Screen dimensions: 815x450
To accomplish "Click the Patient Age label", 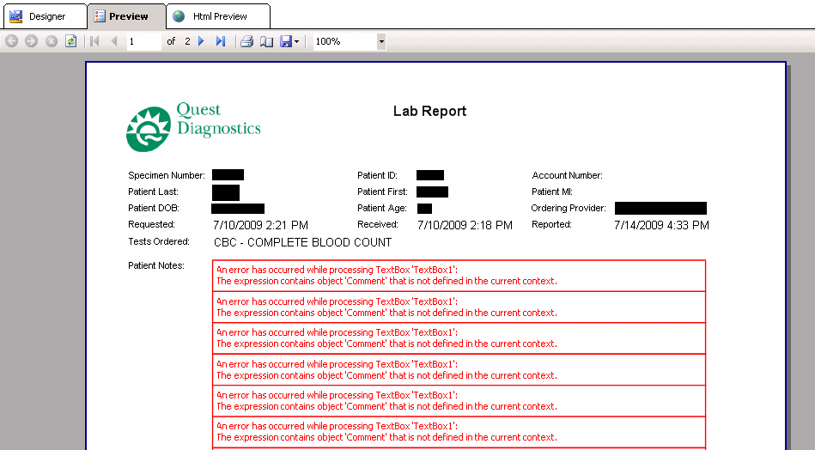I will pos(382,209).
